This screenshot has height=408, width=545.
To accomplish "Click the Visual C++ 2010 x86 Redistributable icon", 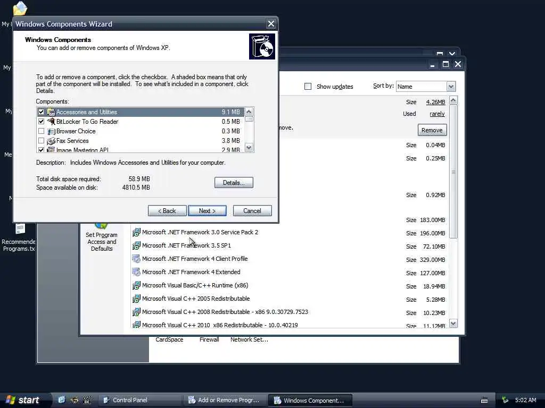I will (x=136, y=325).
